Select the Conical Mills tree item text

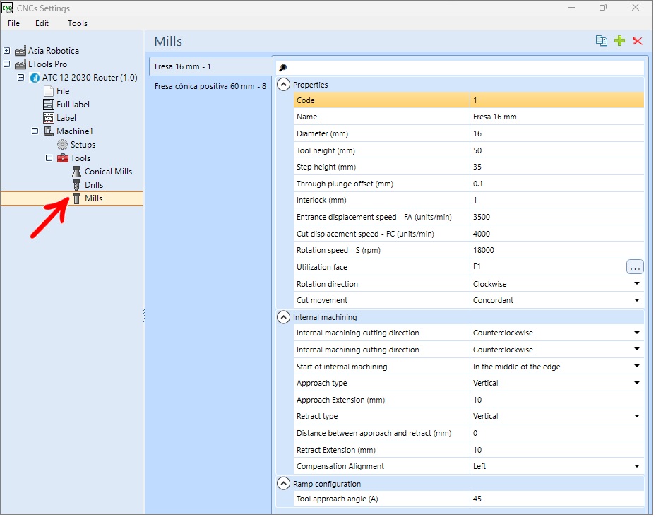pyautogui.click(x=108, y=171)
